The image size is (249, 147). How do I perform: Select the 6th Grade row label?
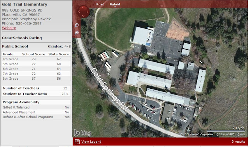pos(11,69)
